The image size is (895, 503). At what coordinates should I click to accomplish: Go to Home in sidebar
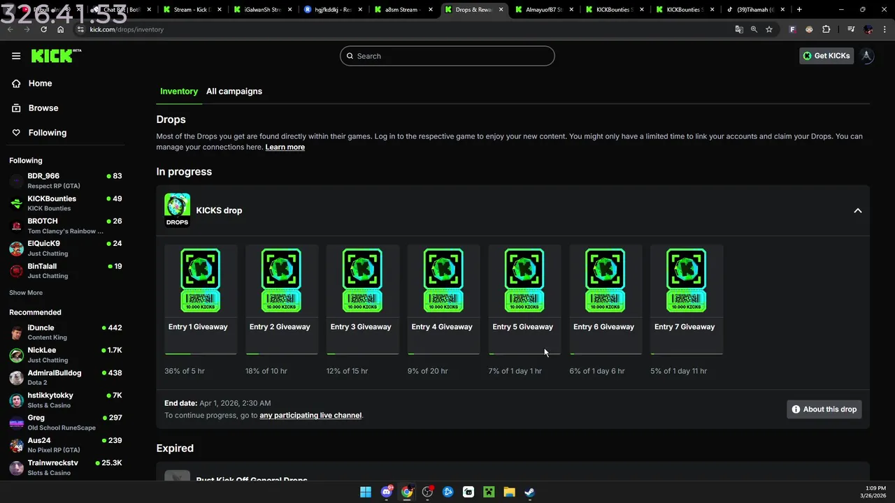[40, 83]
